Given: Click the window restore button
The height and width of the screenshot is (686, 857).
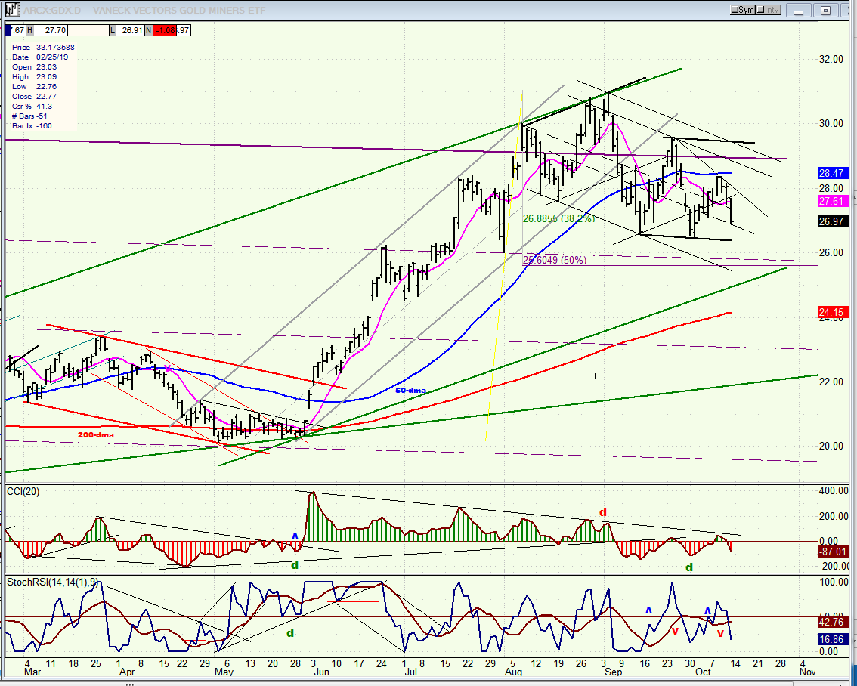Looking at the screenshot, I should (825, 11).
